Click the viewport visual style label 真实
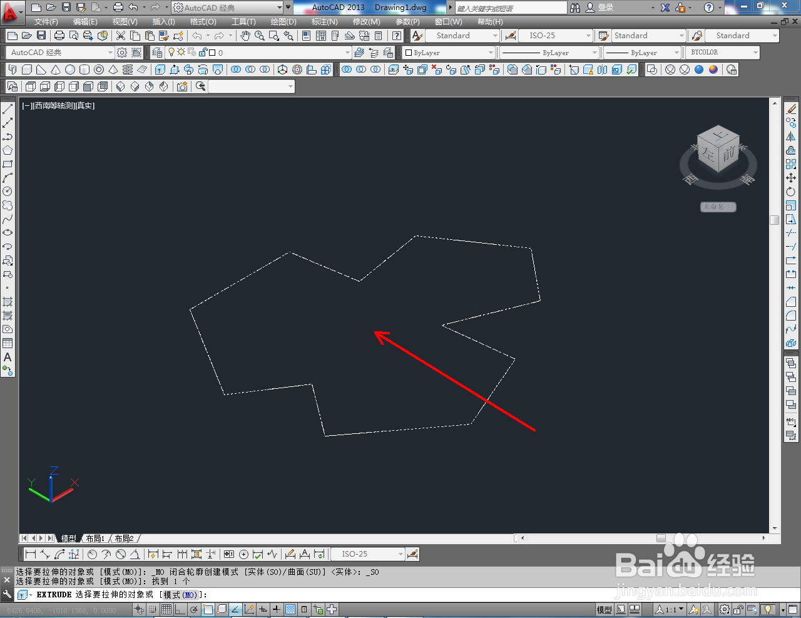This screenshot has height=618, width=801. [84, 106]
